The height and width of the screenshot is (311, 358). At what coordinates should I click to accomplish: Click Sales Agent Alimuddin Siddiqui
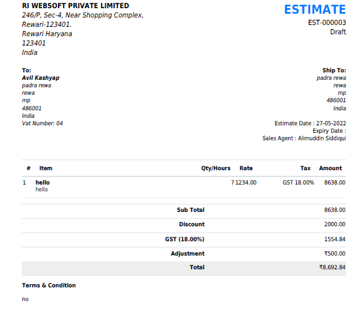pos(304,138)
